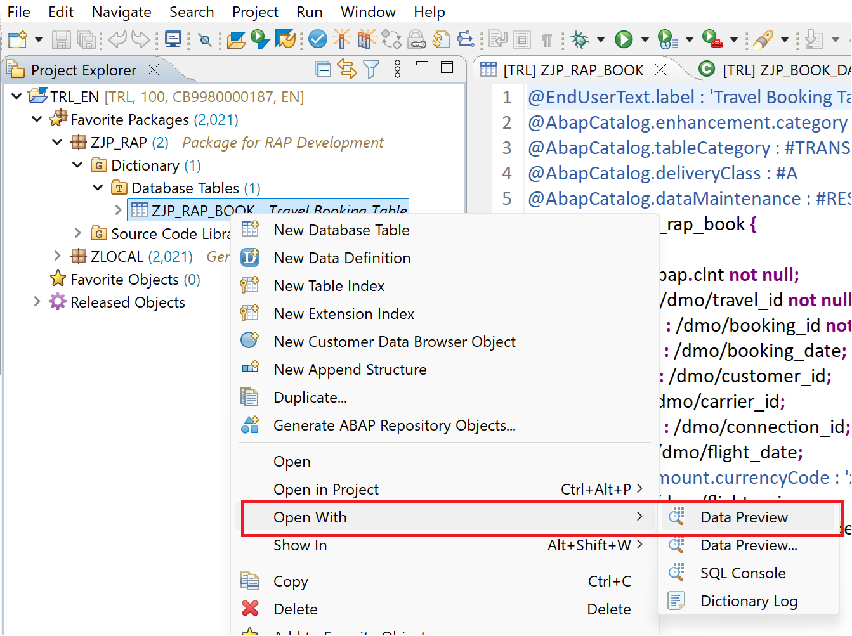Screen dimensions: 852x636
Task: Expand the ZJP_RAP_BOOK table node
Action: pyautogui.click(x=118, y=209)
